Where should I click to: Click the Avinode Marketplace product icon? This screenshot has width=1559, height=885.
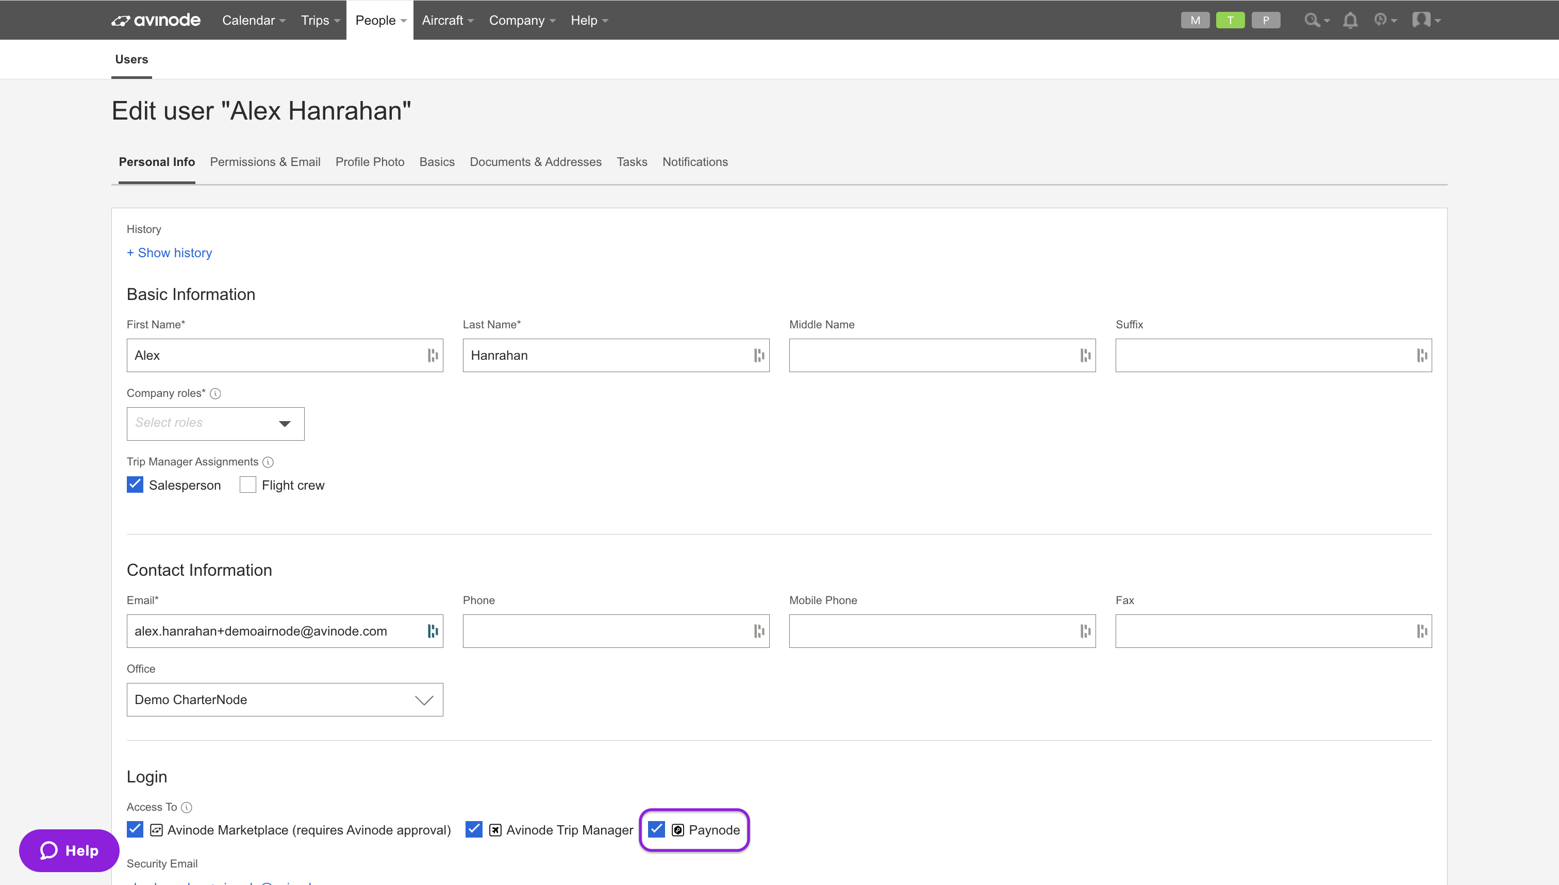coord(156,830)
